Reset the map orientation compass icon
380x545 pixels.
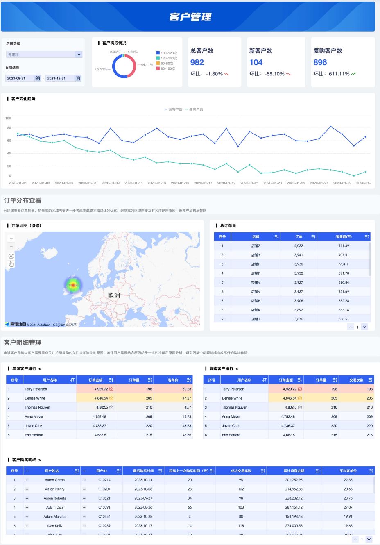click(11, 256)
